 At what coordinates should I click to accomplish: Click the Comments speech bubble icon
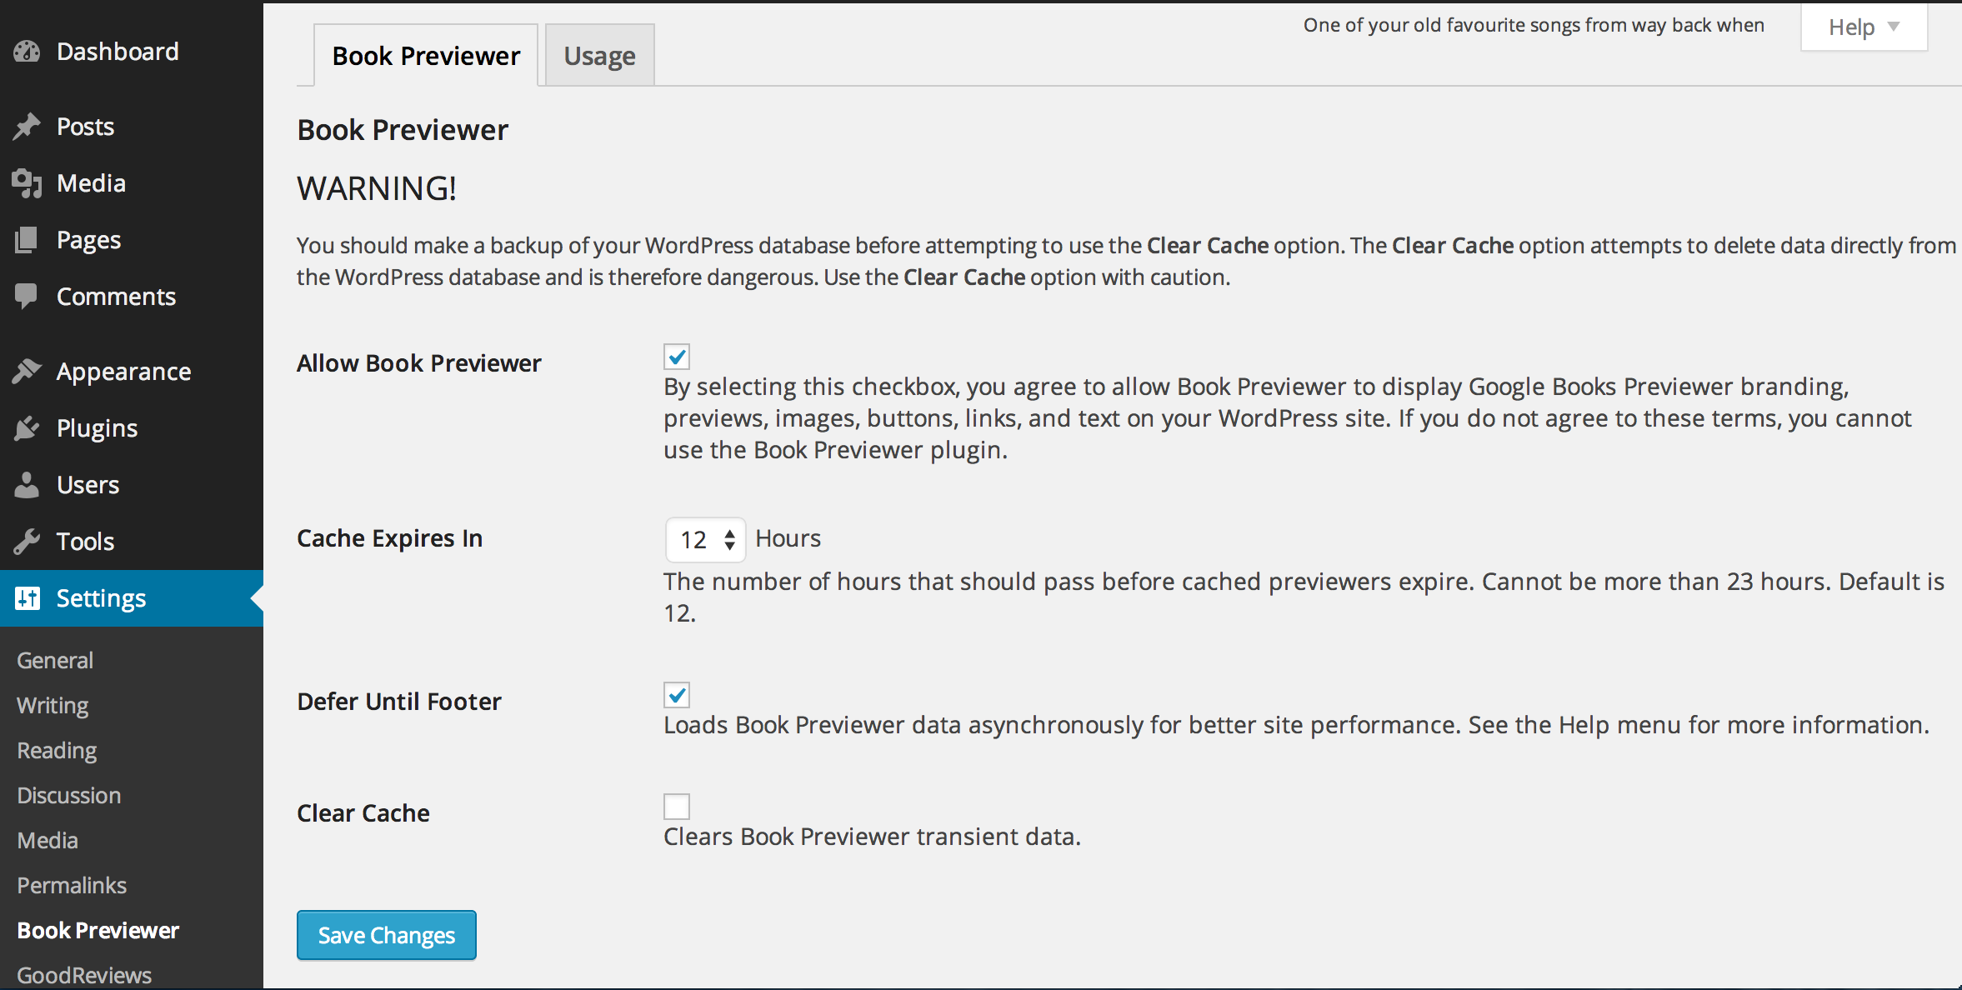27,297
